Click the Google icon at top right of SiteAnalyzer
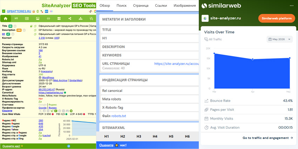The height and width of the screenshot is (149, 298). 95,12
